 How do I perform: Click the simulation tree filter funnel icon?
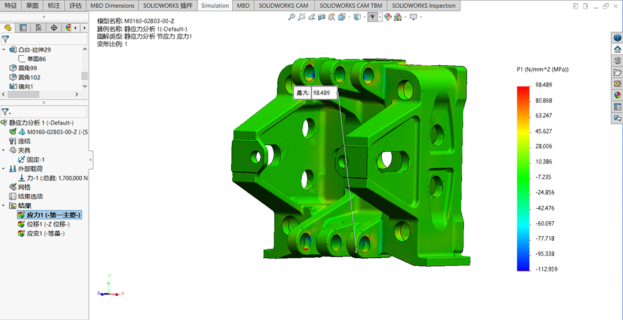(x=6, y=112)
